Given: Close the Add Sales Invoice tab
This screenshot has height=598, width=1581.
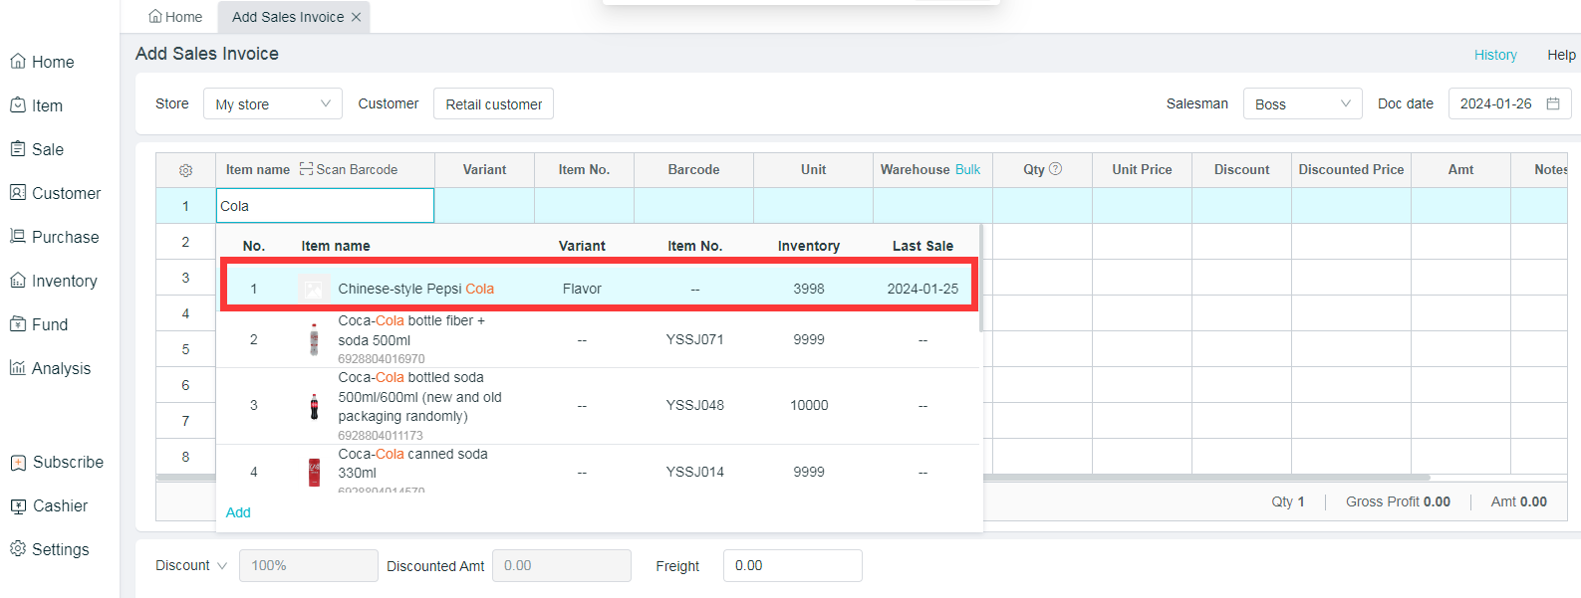Looking at the screenshot, I should tap(357, 17).
